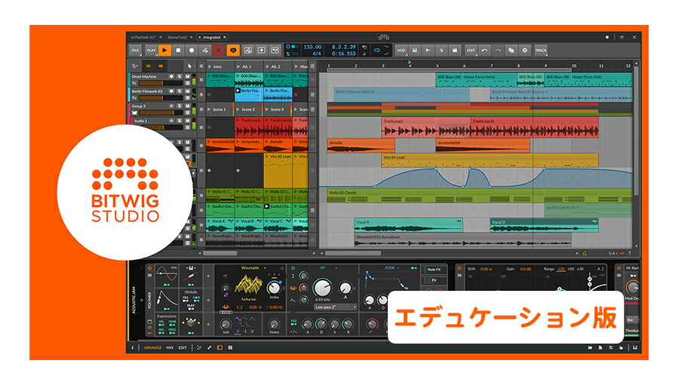
Task: Open the 1/4 grid resolution dropdown
Action: pos(612,253)
